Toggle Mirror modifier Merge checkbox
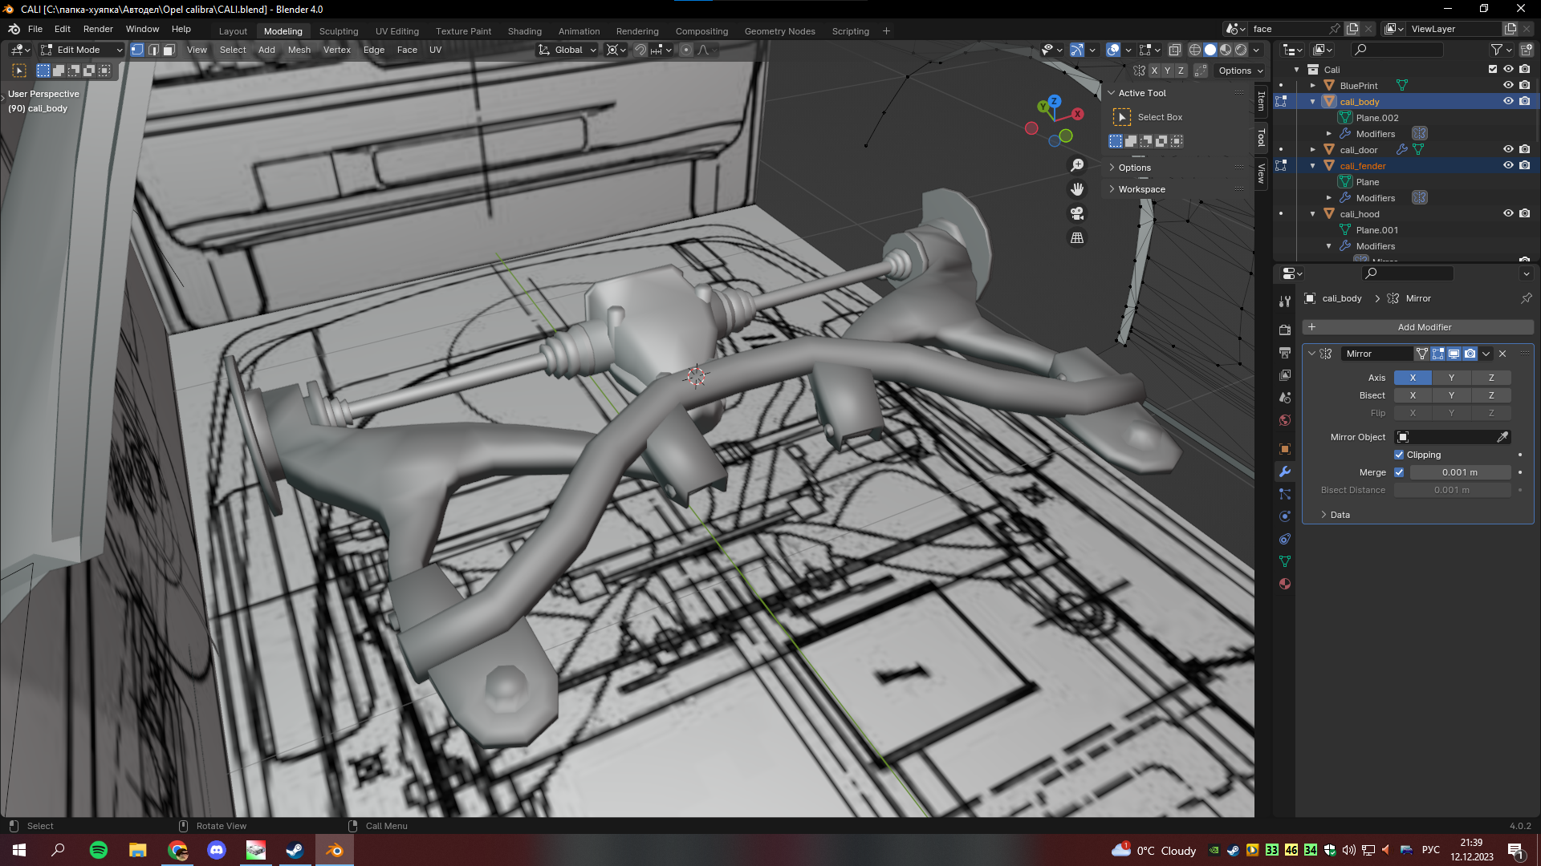Screen dimensions: 1541x866 tap(1399, 472)
